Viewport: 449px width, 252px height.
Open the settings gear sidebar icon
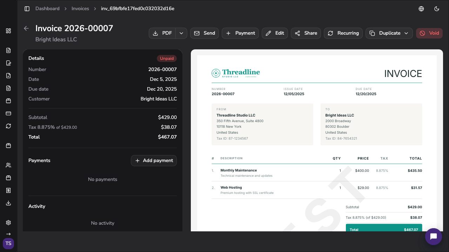(x=8, y=223)
